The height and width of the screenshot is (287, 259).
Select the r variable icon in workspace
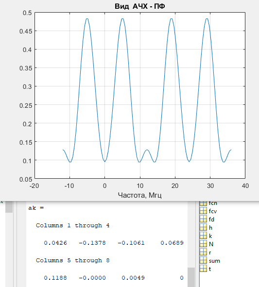pos(203,253)
